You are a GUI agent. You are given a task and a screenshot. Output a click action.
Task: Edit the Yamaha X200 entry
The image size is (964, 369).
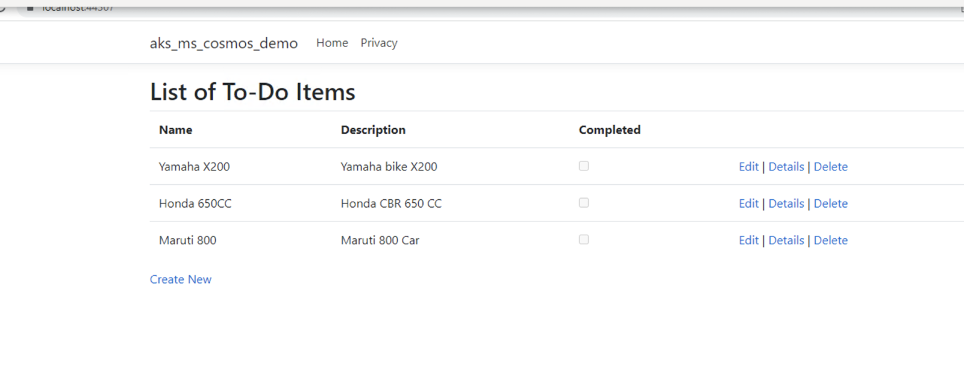click(x=748, y=166)
